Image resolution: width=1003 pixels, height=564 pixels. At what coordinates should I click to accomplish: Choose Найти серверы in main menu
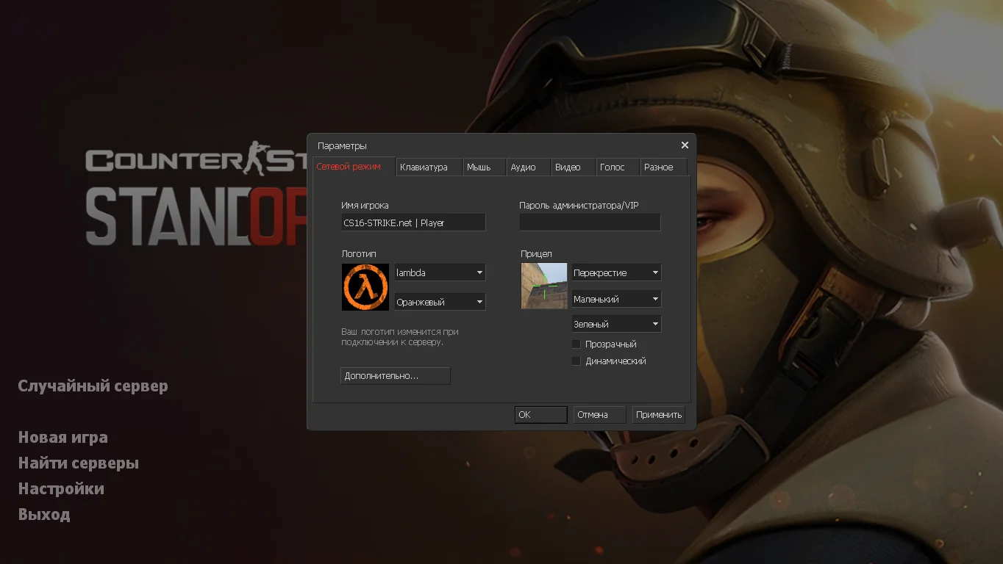coord(79,463)
